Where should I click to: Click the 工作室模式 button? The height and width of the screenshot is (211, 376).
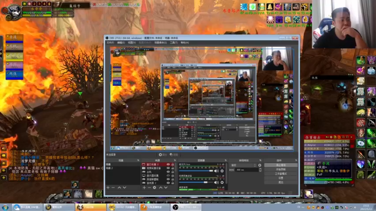[x=281, y=173]
